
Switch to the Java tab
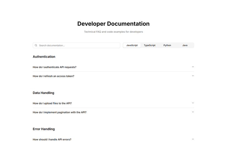tap(185, 45)
